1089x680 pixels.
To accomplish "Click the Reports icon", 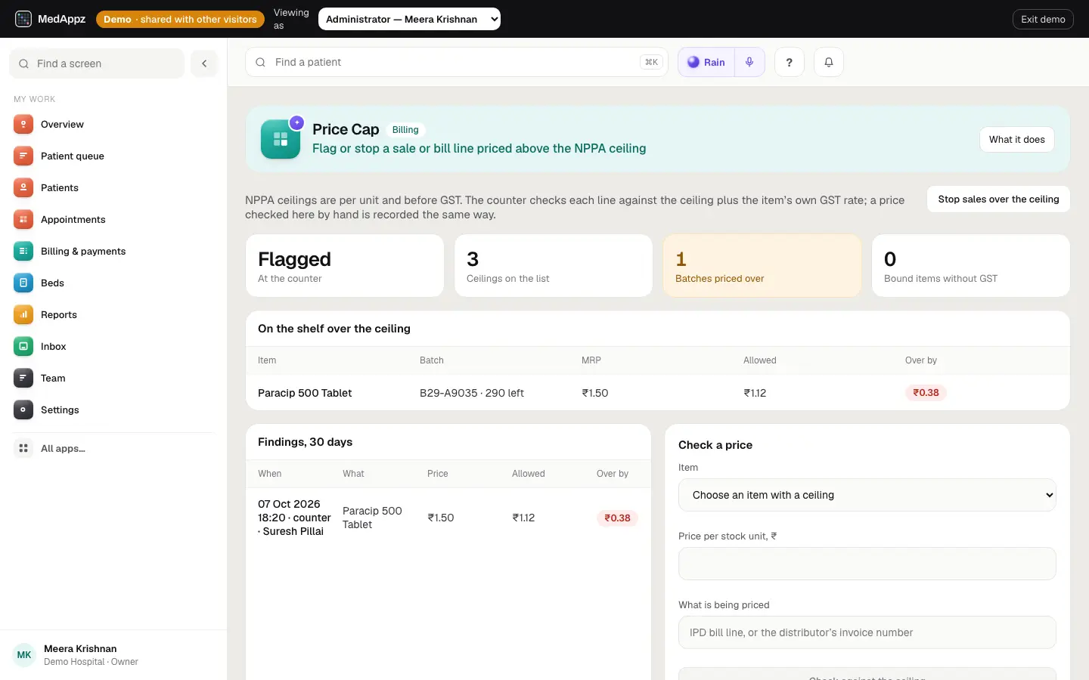I will click(23, 315).
